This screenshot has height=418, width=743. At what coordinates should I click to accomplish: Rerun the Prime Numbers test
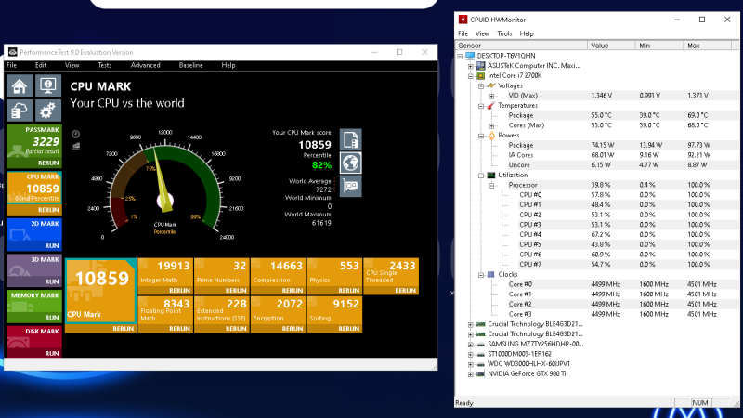pos(236,290)
